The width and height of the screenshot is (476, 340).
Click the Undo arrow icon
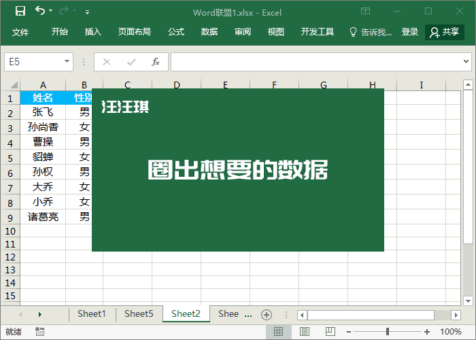coord(39,11)
